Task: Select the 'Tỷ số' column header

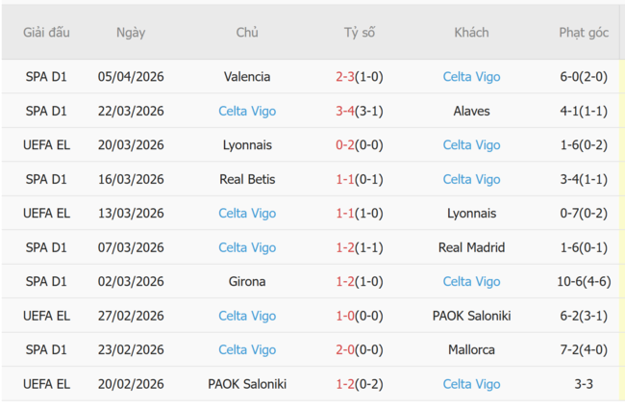Action: (x=360, y=33)
